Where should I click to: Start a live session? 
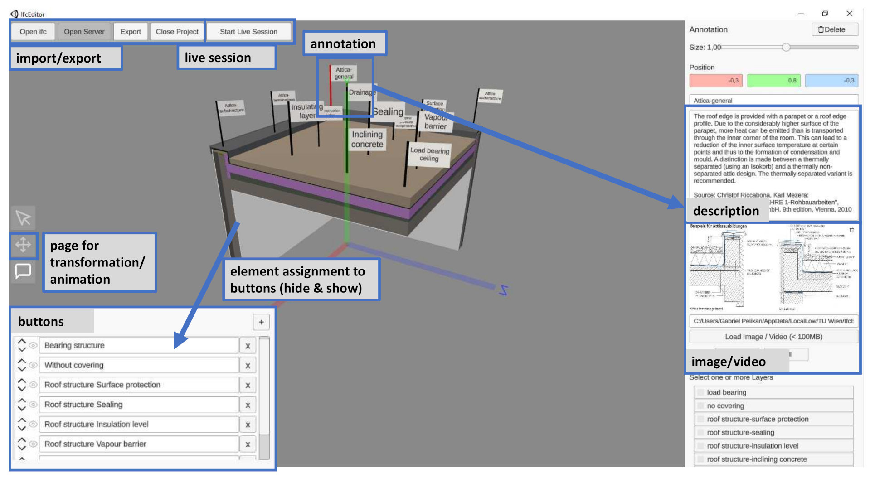(248, 32)
